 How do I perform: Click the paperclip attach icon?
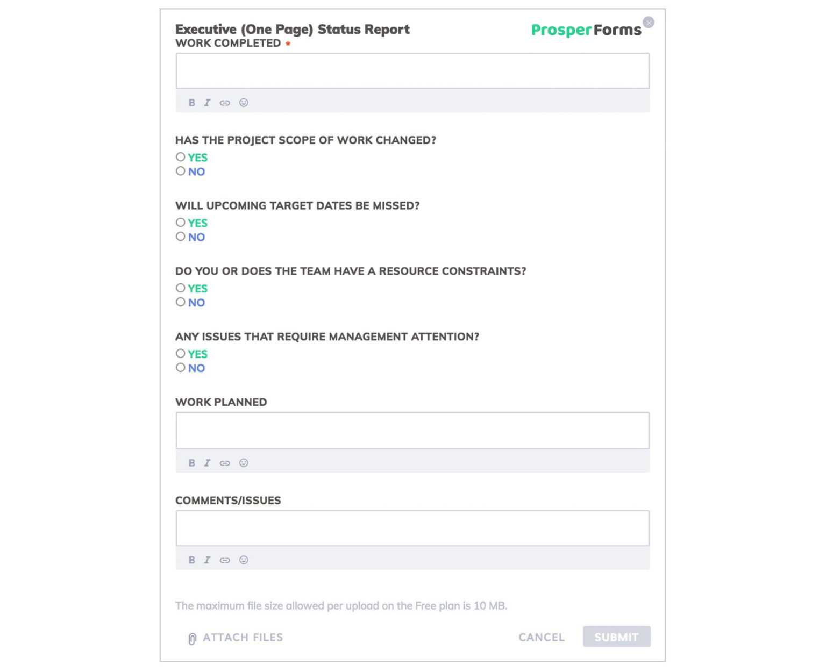pyautogui.click(x=191, y=637)
